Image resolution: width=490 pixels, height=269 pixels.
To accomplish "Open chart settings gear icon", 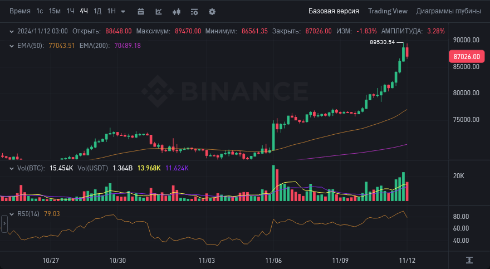I will (212, 12).
